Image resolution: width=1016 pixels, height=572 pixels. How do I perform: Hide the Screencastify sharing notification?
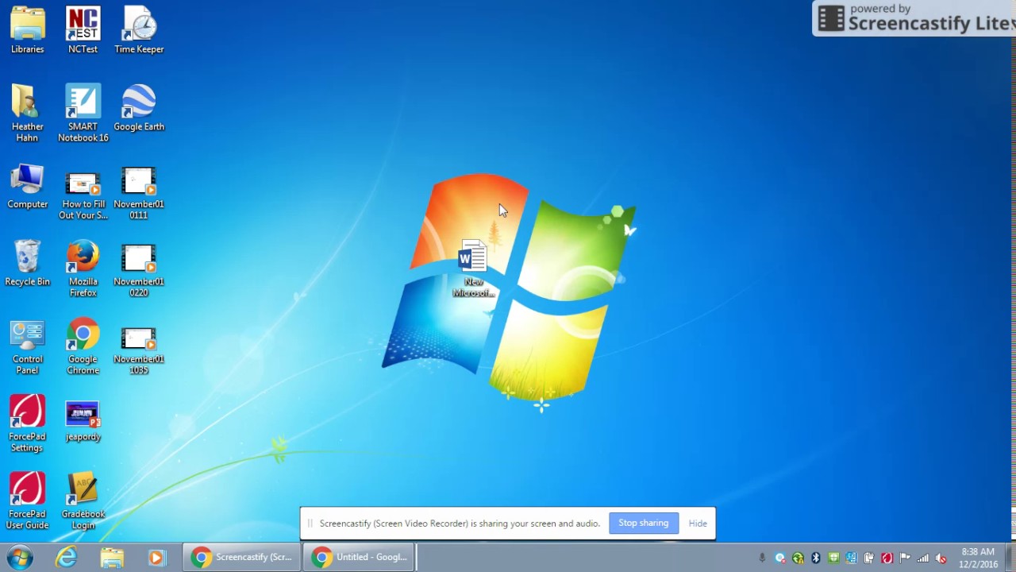[698, 524]
